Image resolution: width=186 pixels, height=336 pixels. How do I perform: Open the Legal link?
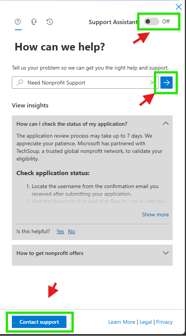tap(146, 322)
